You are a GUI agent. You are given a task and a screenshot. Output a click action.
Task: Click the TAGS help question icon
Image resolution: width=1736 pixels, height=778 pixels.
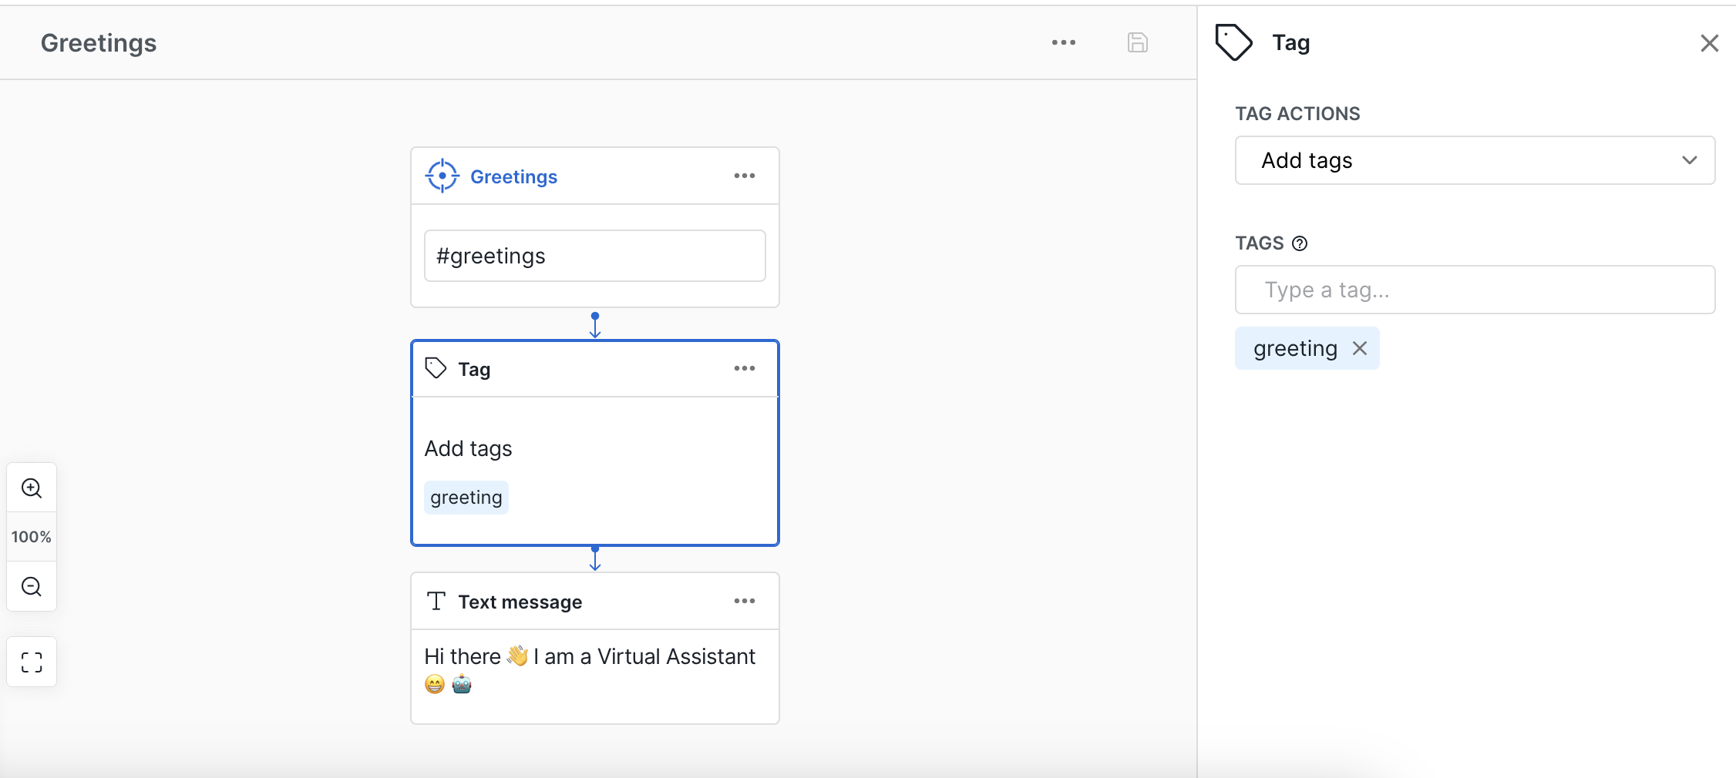(x=1300, y=243)
